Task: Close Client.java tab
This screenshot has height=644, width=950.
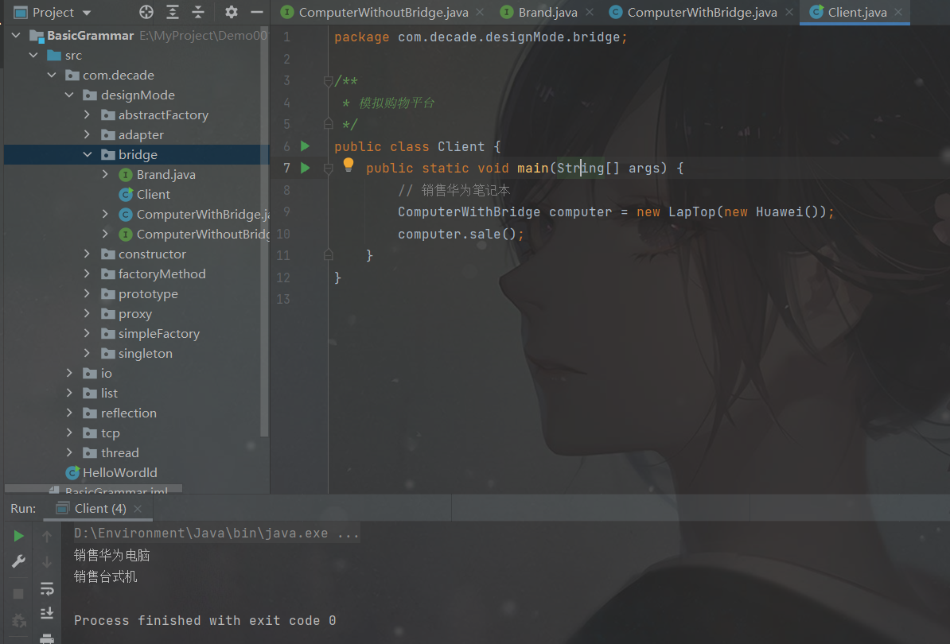Action: (x=898, y=12)
